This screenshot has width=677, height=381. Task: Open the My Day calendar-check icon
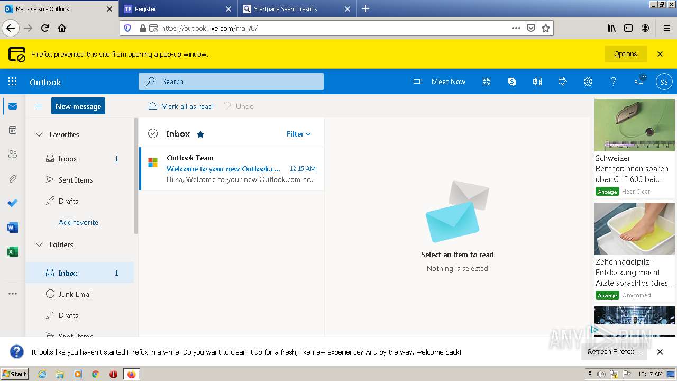click(563, 81)
